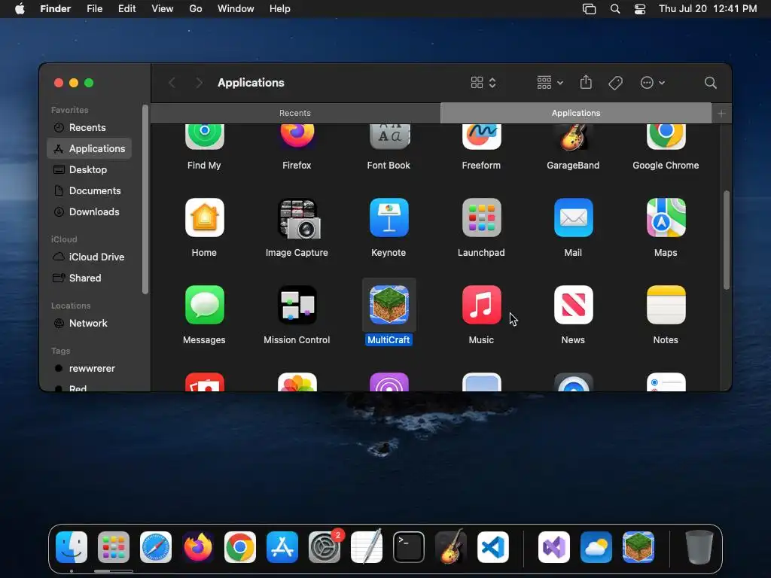Open Finder from the Dock
This screenshot has width=771, height=578.
72,547
